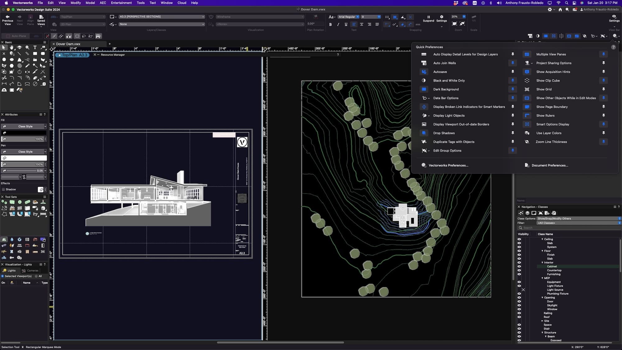The width and height of the screenshot is (622, 350).
Task: Toggle visibility of the Cabinet class
Action: (519, 266)
